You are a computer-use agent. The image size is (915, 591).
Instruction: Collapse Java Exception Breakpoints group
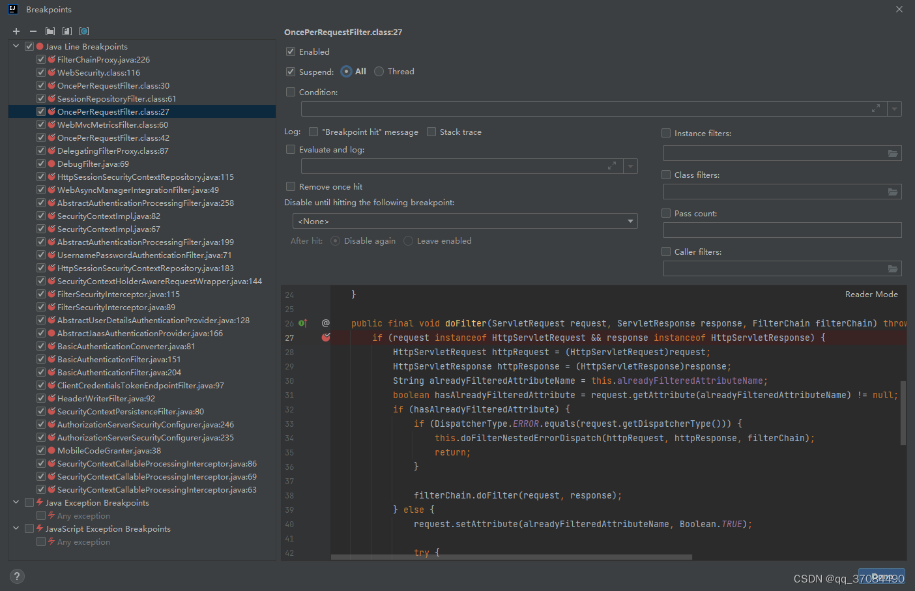(x=16, y=502)
